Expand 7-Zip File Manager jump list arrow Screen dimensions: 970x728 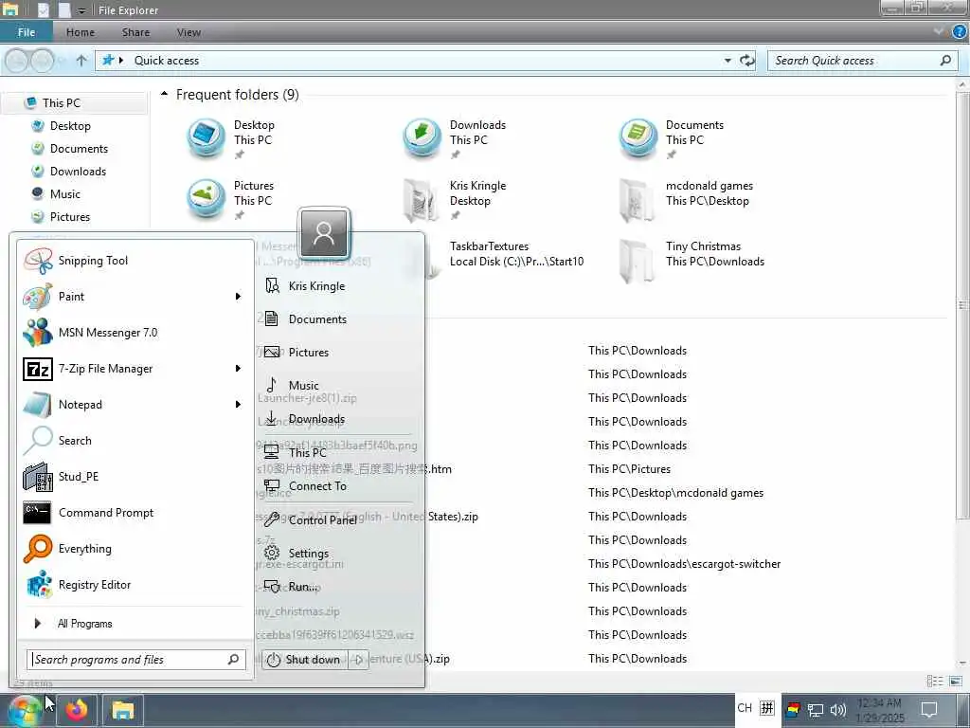tap(238, 369)
